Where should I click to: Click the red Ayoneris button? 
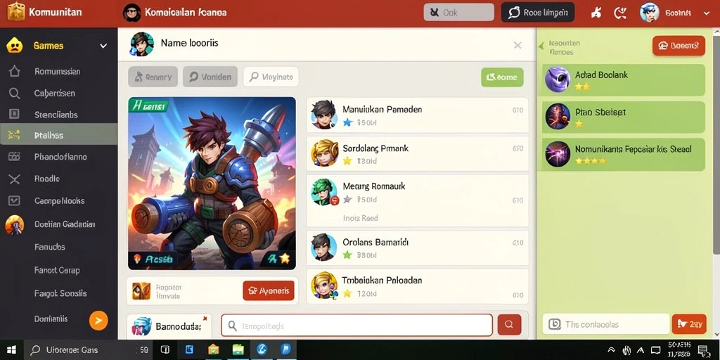pos(269,290)
